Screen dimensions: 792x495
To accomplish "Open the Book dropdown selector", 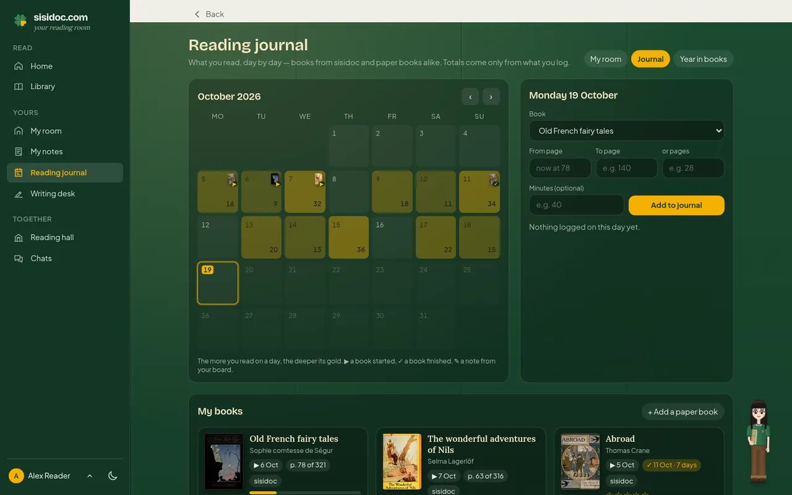I will tap(627, 131).
